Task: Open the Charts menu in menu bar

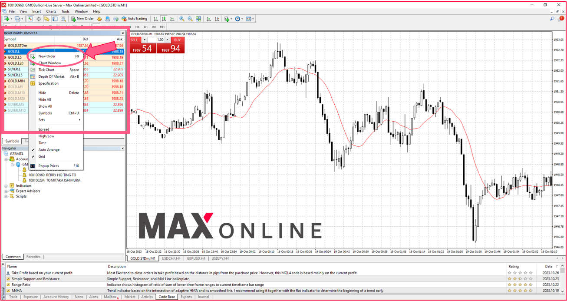Action: (51, 11)
